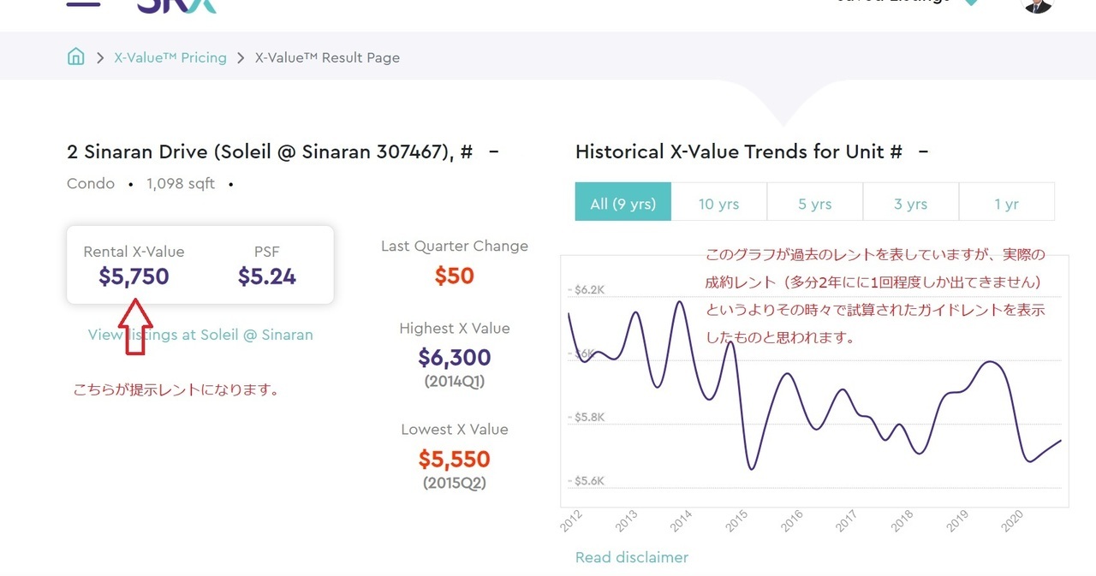Click the $6.2K axis label on chart
This screenshot has width=1096, height=576.
(586, 290)
